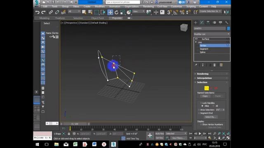Image resolution: width=264 pixels, height=148 pixels.
Task: Open the Utilities wrench panel tab
Action: click(226, 23)
